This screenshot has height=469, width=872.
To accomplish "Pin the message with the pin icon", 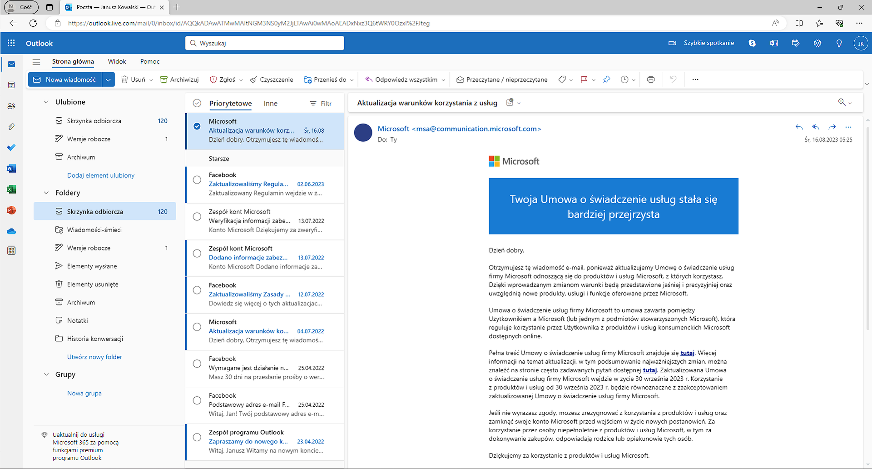I will tap(607, 80).
